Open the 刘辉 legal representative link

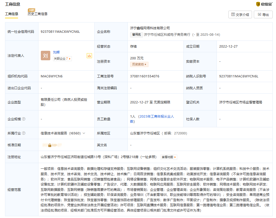(x=56, y=52)
